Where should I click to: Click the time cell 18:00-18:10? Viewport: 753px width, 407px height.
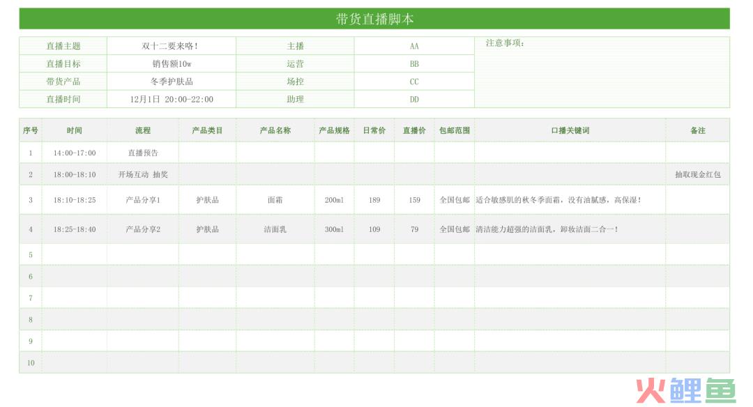pyautogui.click(x=75, y=174)
